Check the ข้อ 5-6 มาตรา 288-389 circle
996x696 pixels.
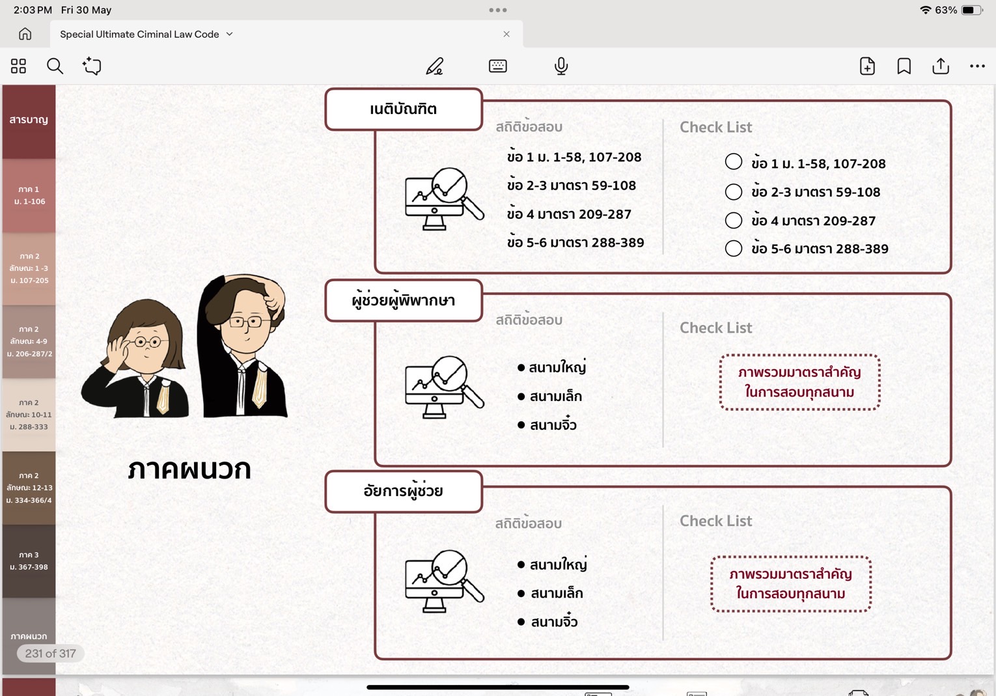click(x=733, y=248)
